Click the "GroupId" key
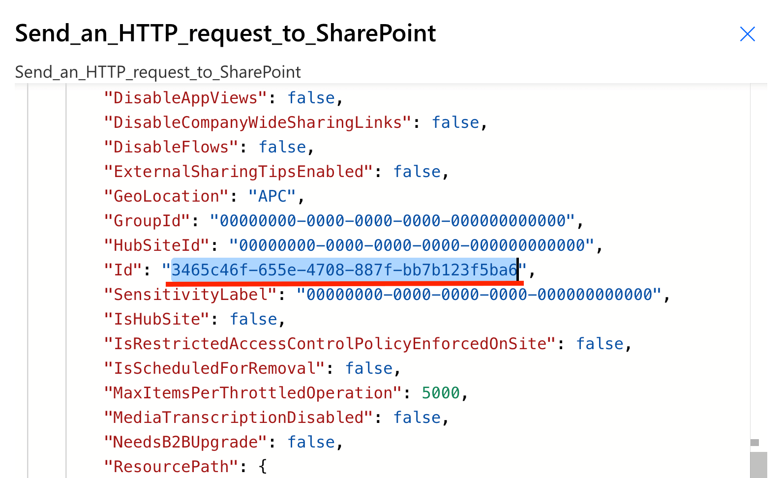This screenshot has height=478, width=783. coord(147,221)
